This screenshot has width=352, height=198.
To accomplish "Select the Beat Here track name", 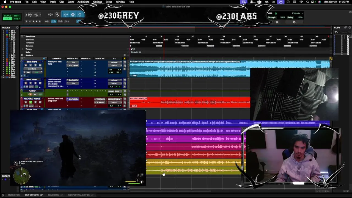I will [x=32, y=62].
